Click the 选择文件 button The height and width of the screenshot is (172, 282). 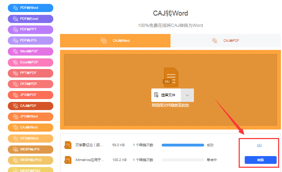point(166,95)
